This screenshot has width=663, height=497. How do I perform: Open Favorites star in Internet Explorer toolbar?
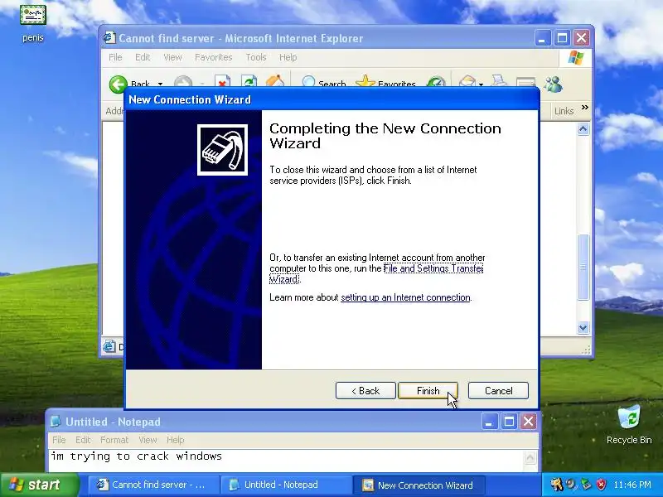[385, 83]
